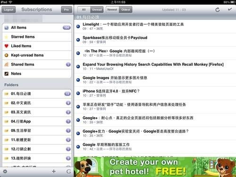236x177 pixels.
Task: Click the Kept-unread Items circle icon
Action: 7,55
